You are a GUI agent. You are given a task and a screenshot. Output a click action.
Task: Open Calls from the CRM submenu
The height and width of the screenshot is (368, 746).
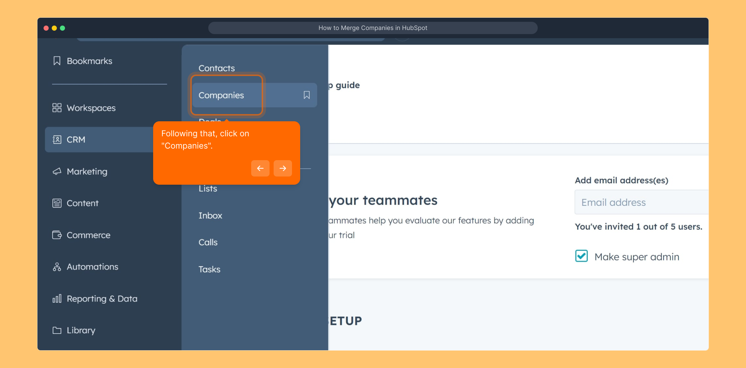coord(208,242)
